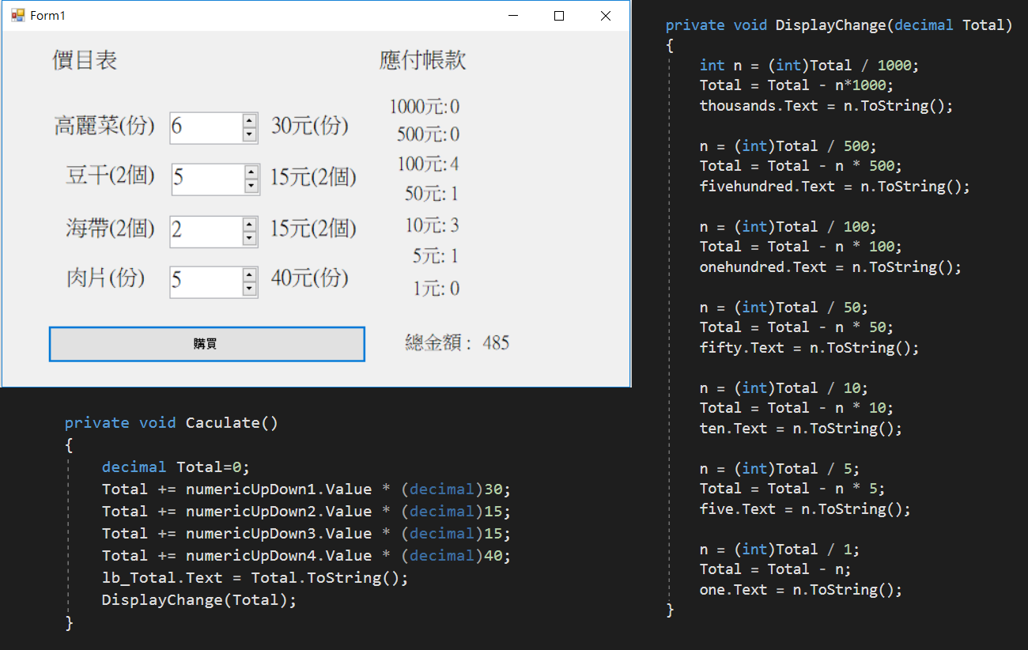The image size is (1028, 650).
Task: Click 'int n = (int)Total / 1000;' line
Action: pos(810,66)
